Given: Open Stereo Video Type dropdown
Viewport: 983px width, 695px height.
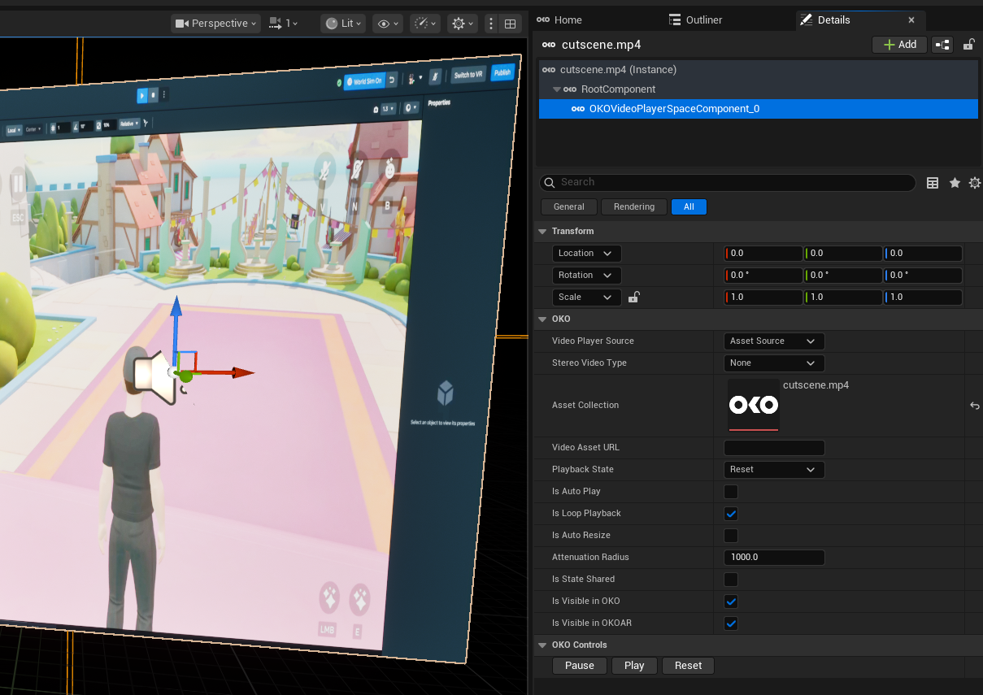Looking at the screenshot, I should (x=774, y=363).
